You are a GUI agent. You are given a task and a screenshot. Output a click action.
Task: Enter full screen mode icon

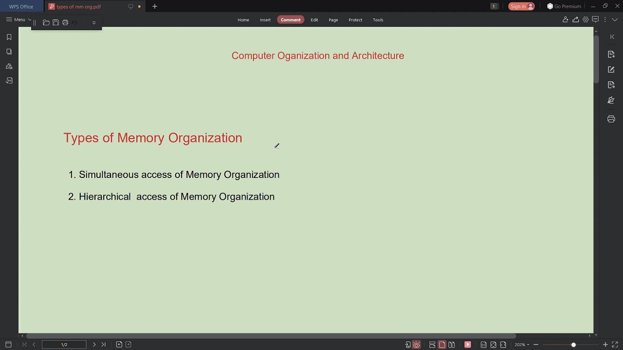tap(615, 345)
